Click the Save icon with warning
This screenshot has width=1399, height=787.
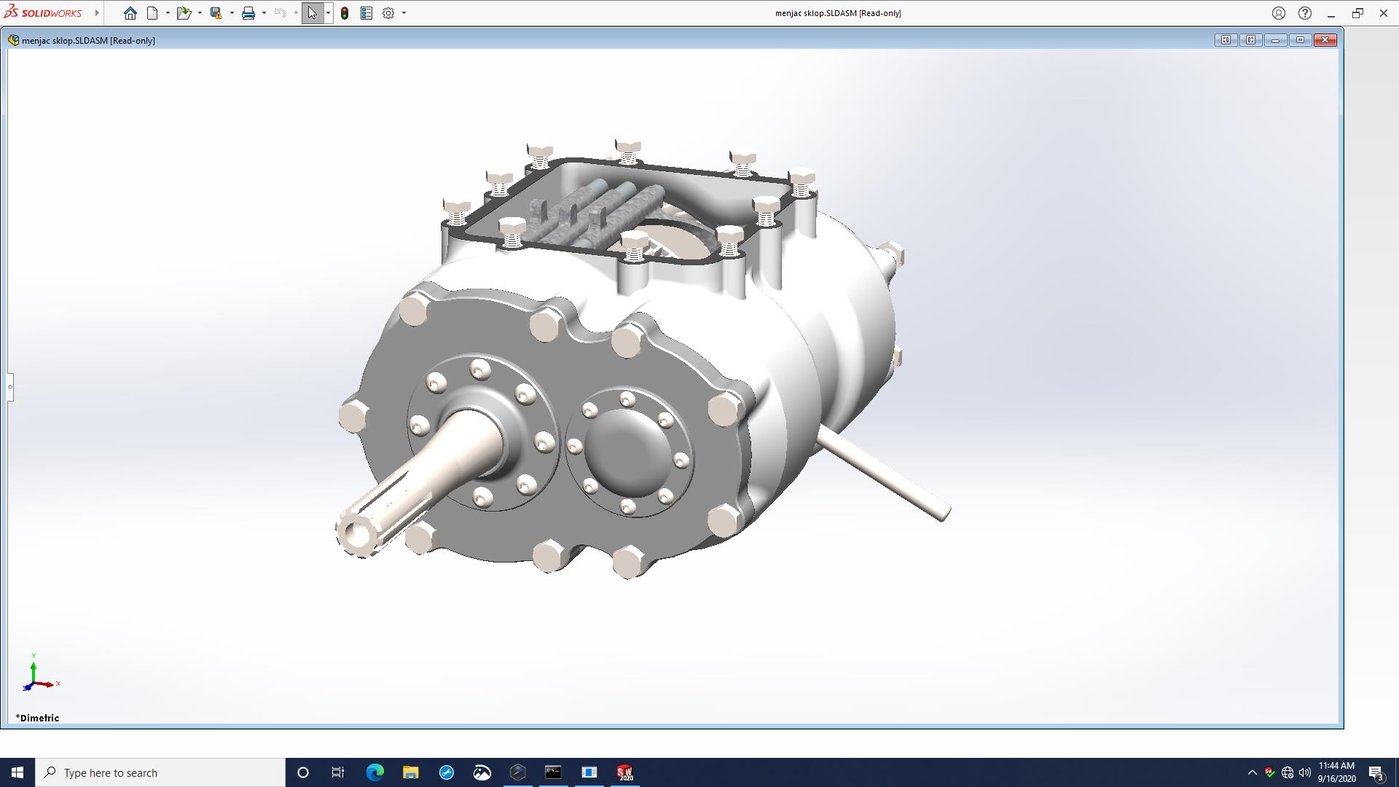(x=216, y=13)
